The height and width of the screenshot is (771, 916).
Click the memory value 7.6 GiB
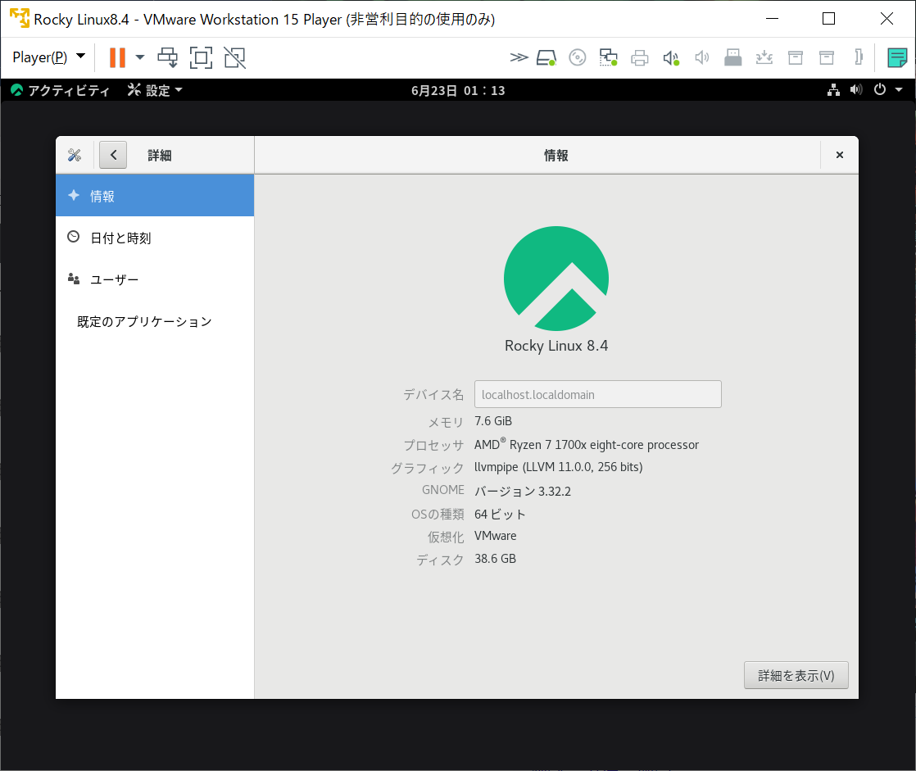point(493,421)
